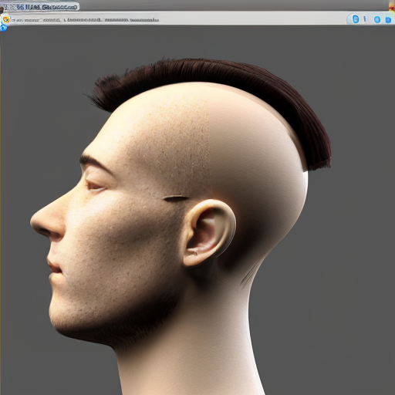Click the dark slit mark above the ear
Image resolution: width=395 pixels, height=395 pixels.
pos(176,198)
